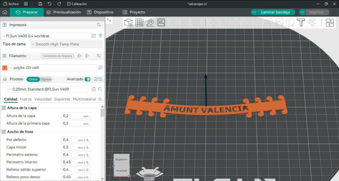Click the Imprimir button

316,12
